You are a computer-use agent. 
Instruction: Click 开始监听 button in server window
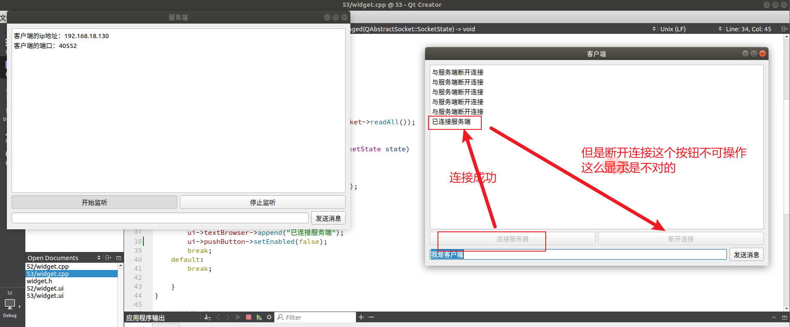pos(94,202)
